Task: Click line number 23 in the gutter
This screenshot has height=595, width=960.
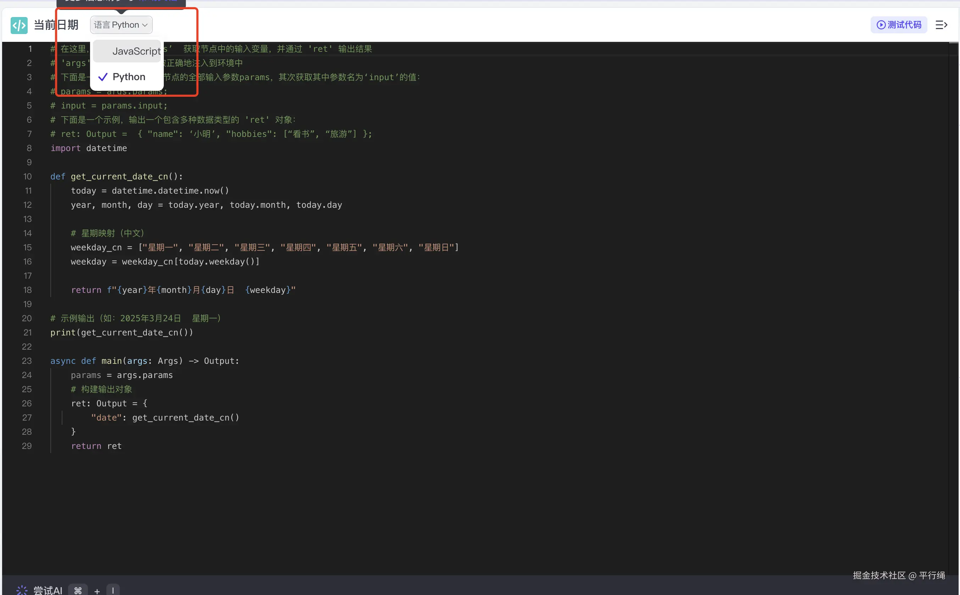Action: (27, 361)
